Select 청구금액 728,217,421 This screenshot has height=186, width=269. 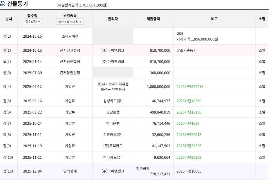(153, 171)
